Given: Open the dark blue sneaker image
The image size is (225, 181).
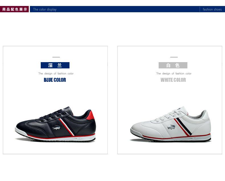Looking at the screenshot, I should pos(55,124).
